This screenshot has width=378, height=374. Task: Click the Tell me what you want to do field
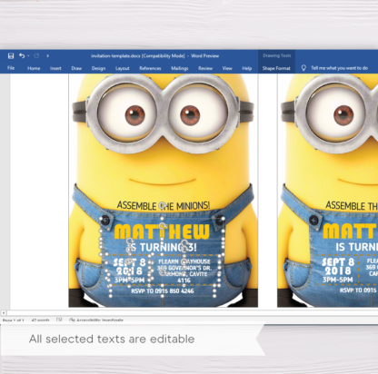[x=339, y=68]
